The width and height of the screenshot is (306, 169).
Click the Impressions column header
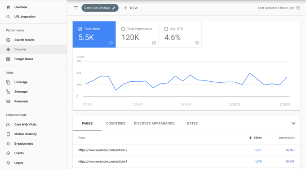coord(286,138)
